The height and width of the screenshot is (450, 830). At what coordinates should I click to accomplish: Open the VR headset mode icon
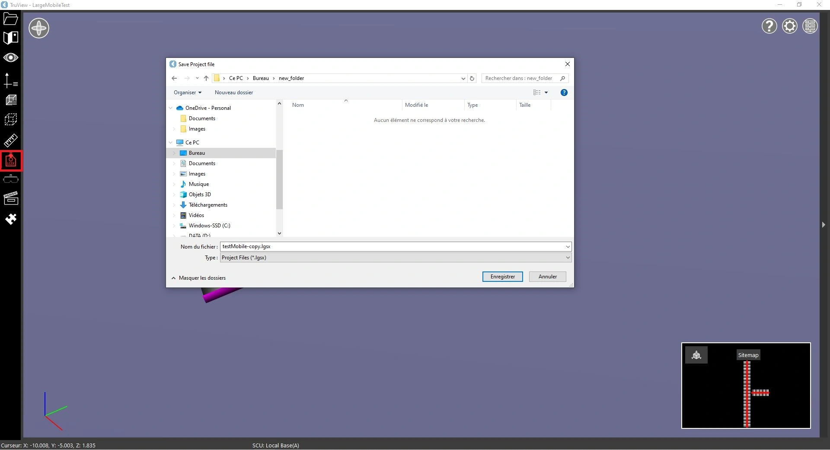[x=10, y=179]
